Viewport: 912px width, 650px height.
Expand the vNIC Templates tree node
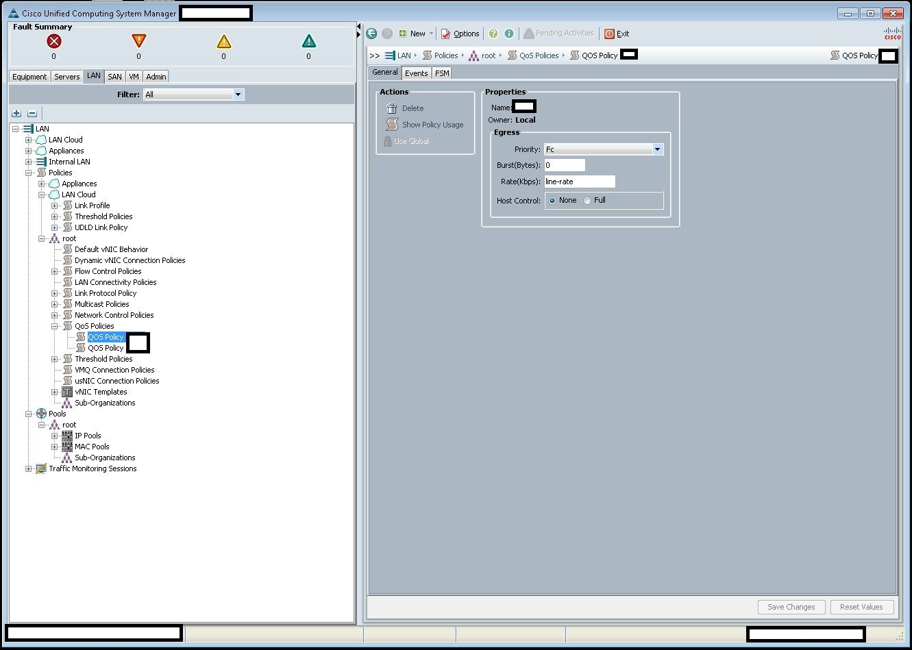coord(55,392)
